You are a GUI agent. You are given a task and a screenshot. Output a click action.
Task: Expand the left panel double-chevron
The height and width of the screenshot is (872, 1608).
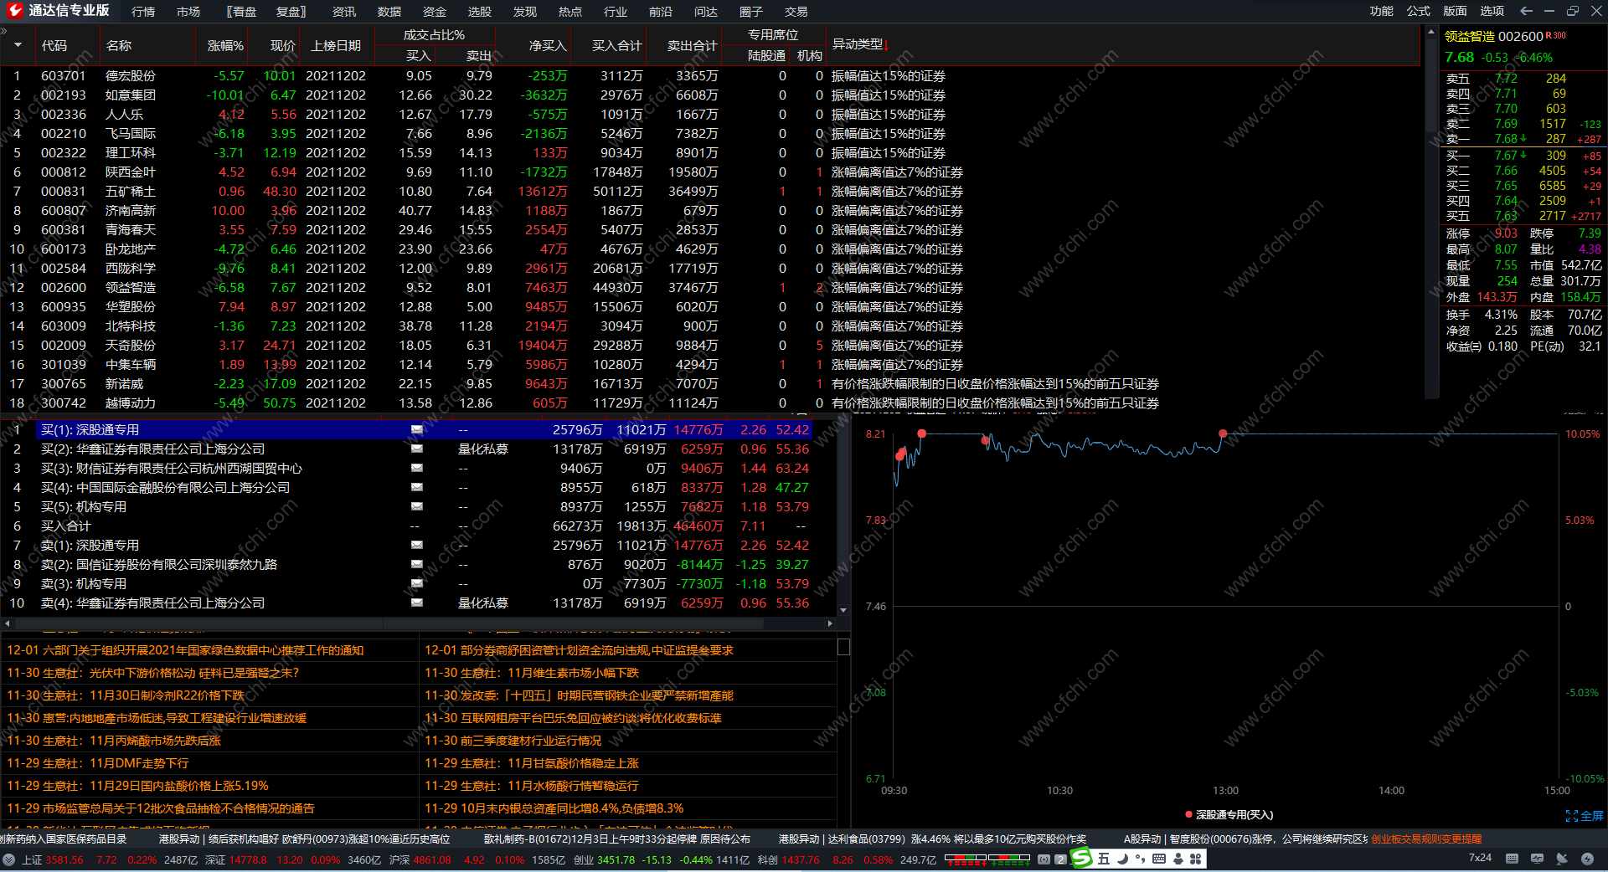[x=4, y=31]
